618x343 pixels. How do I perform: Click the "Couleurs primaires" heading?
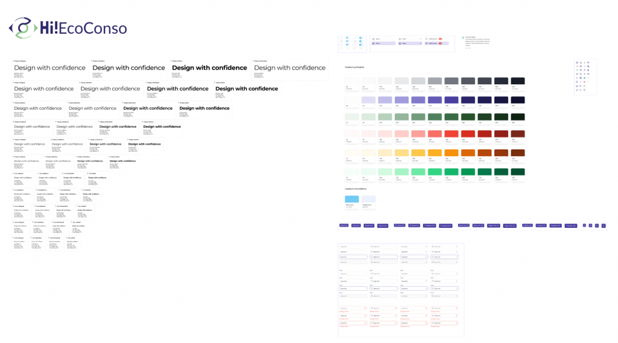[x=354, y=68]
